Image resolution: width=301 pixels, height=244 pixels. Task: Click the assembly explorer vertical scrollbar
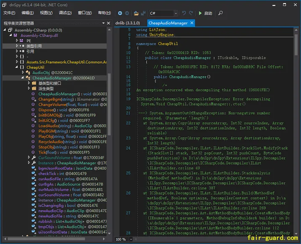click(x=110, y=104)
